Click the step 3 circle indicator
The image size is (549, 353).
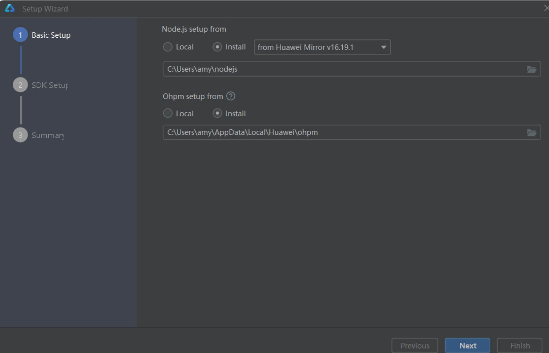coord(20,135)
